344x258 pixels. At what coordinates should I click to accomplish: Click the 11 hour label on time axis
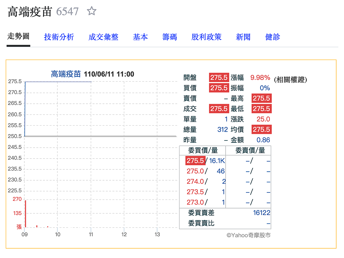tap(91, 234)
